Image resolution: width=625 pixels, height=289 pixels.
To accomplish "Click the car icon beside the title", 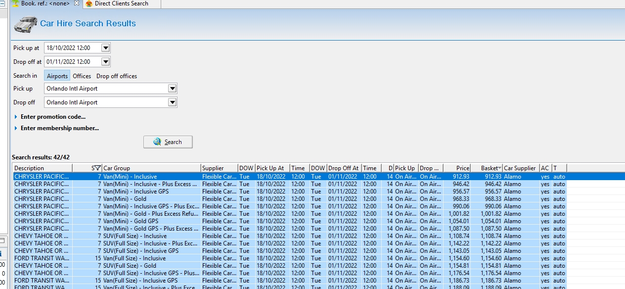I will pyautogui.click(x=26, y=24).
